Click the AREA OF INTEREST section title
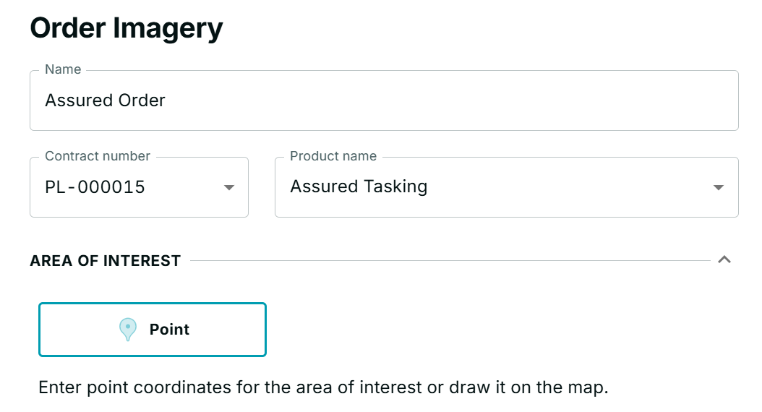The height and width of the screenshot is (412, 762). pos(105,261)
